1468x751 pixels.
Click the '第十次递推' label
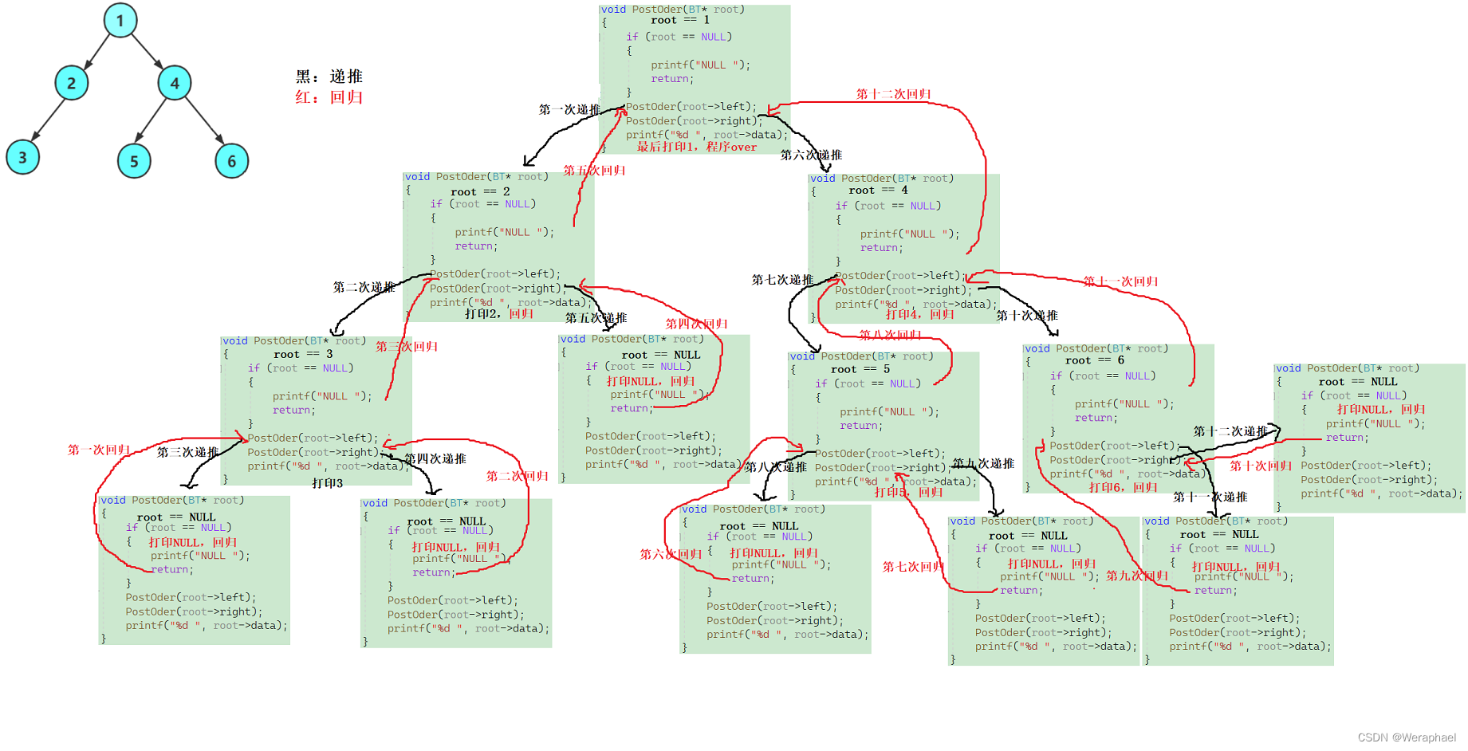(x=1027, y=315)
